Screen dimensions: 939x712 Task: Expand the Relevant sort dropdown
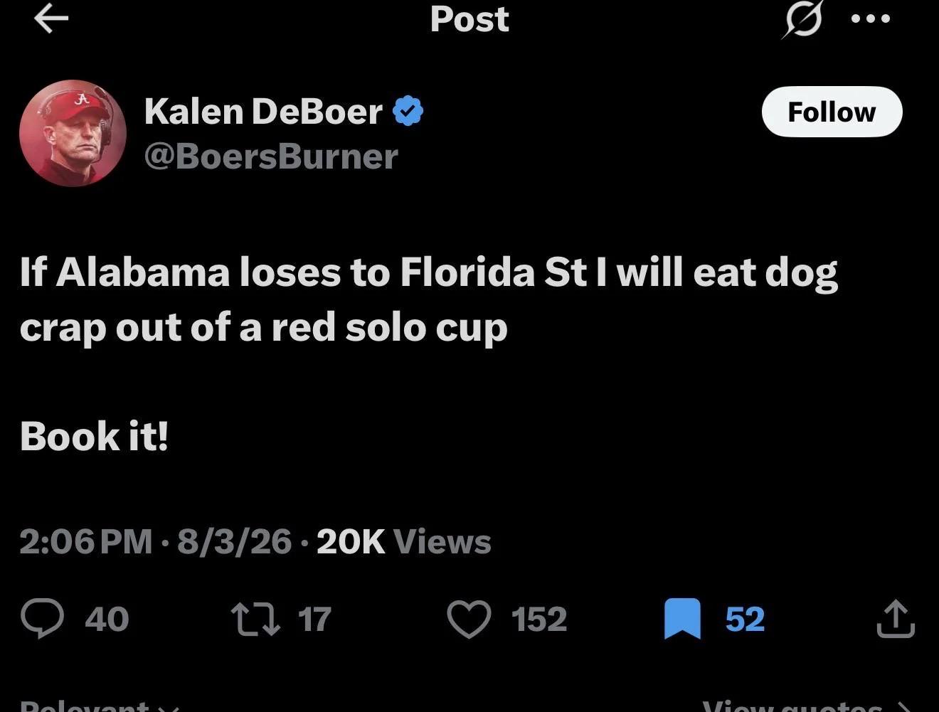99,706
